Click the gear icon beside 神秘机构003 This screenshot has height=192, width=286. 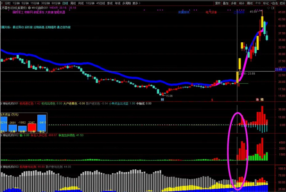click(x=1, y=167)
